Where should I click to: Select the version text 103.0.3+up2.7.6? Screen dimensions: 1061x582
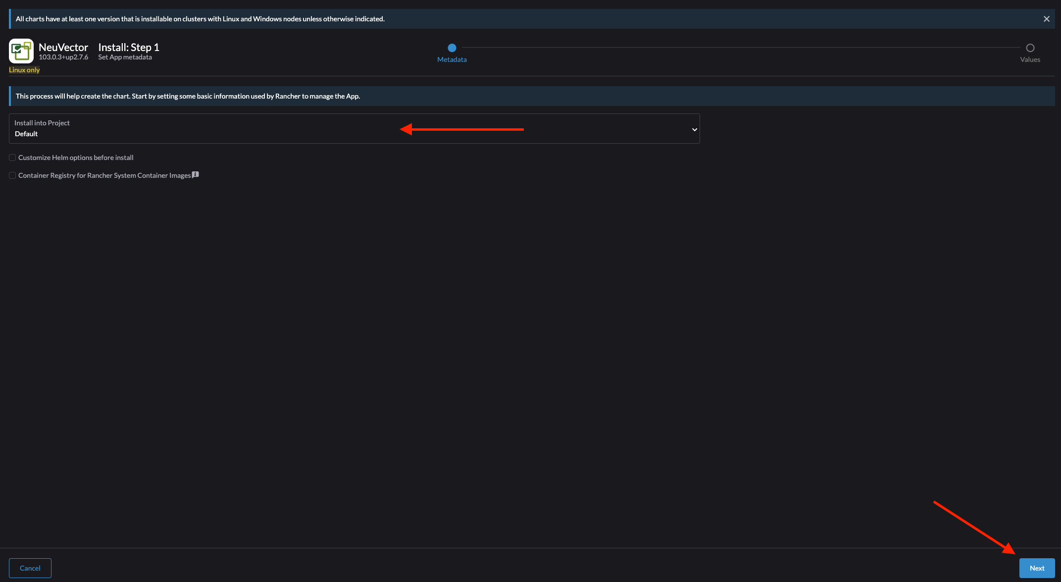click(63, 57)
